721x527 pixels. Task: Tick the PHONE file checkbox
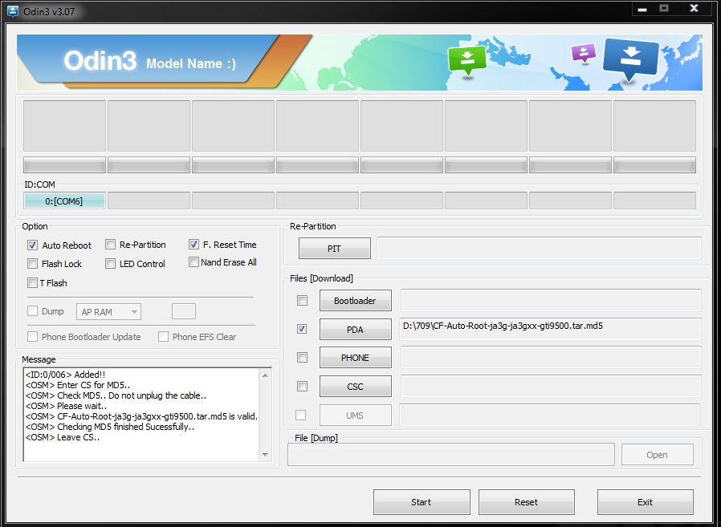pos(302,358)
